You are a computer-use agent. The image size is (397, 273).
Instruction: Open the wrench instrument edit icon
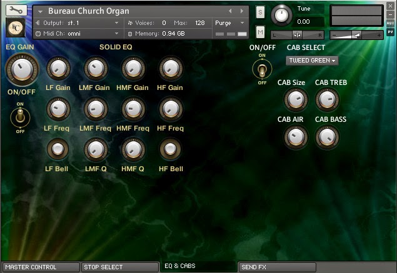click(16, 11)
